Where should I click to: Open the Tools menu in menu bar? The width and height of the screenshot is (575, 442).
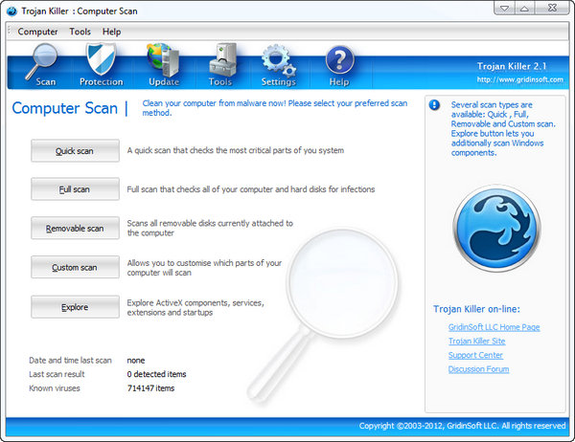point(80,32)
